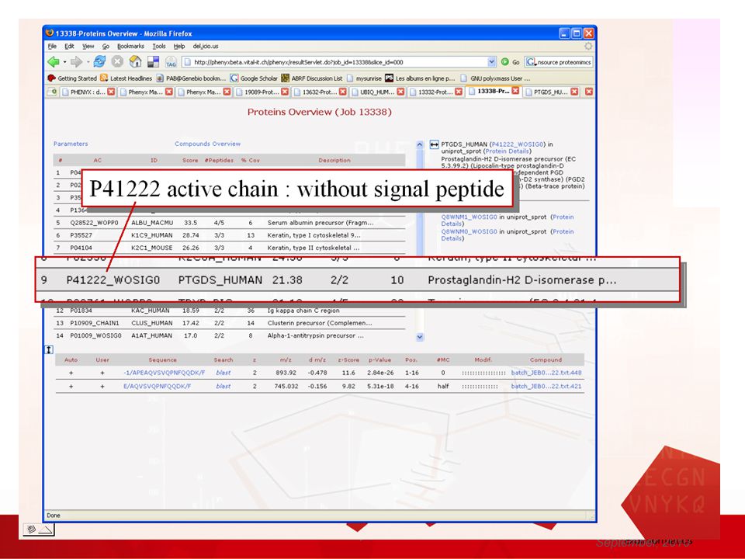The width and height of the screenshot is (745, 559).
Task: Select the K1C9_HUMAN row
Action: (230, 235)
